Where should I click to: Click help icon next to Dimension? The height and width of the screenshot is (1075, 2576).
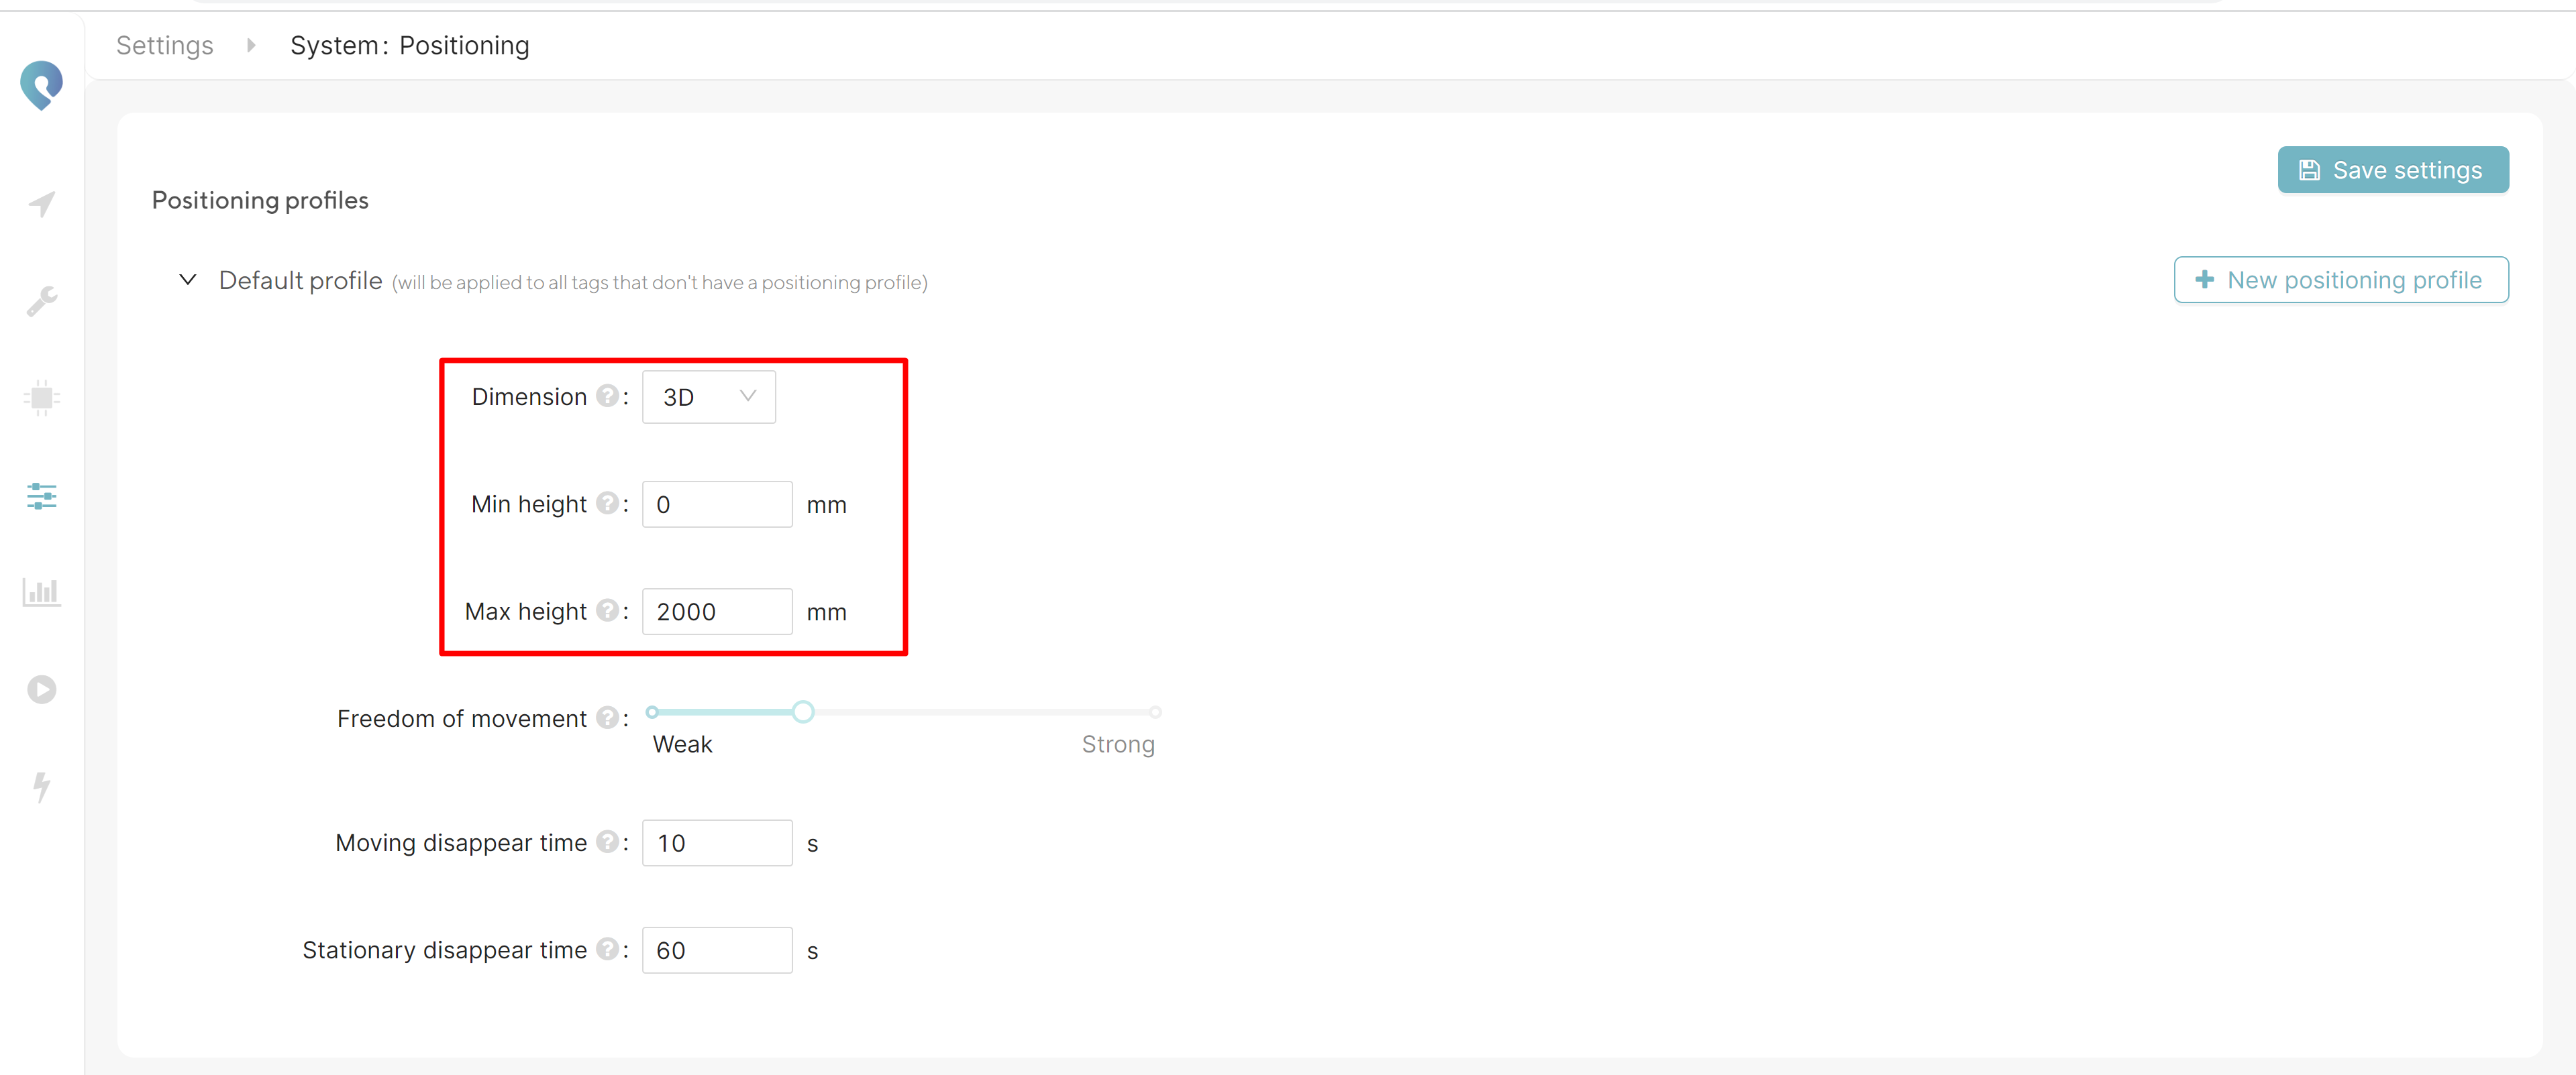(607, 396)
